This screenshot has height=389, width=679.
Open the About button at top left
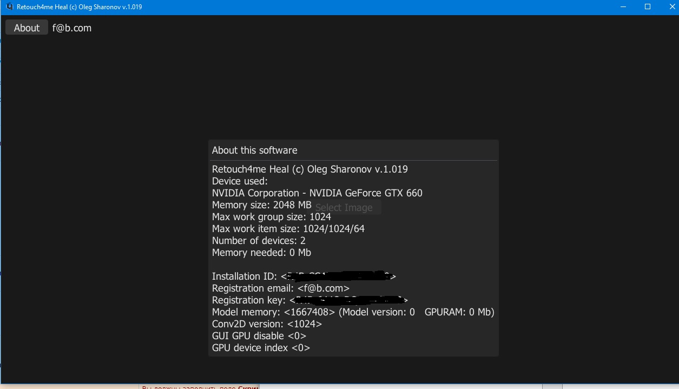pos(27,28)
